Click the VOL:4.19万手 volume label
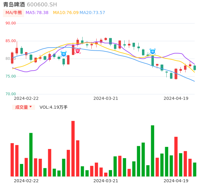Viewport: 209px width, 185px height. click(x=54, y=107)
